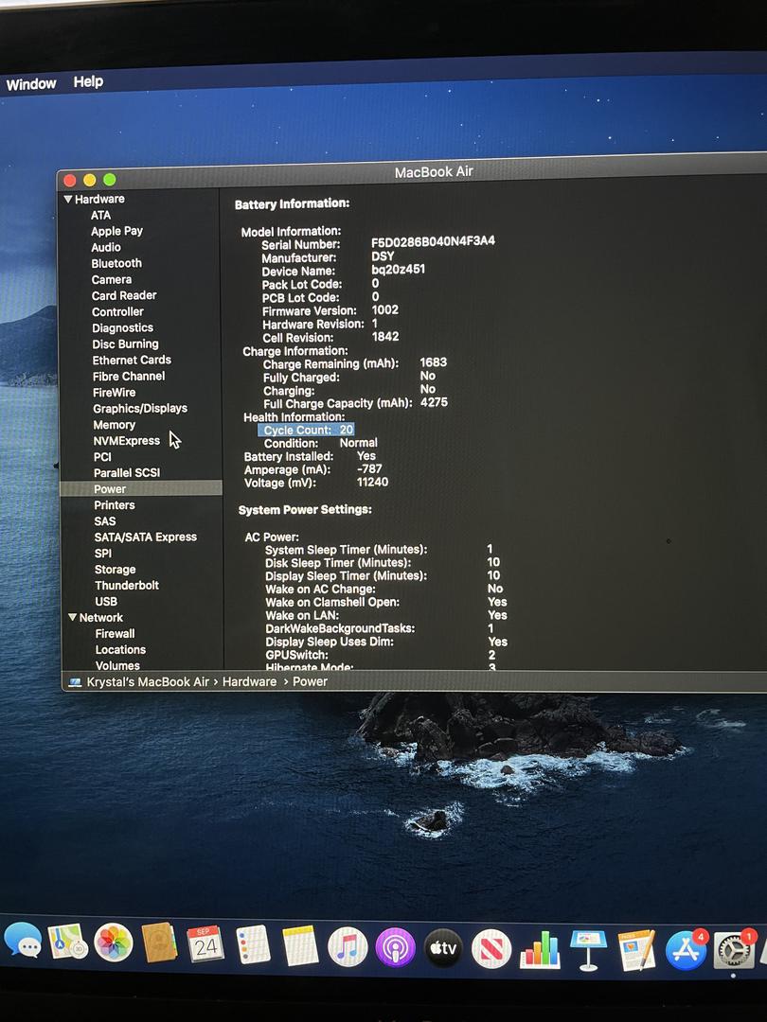Open the Help menu
The image size is (767, 1022).
(x=88, y=81)
